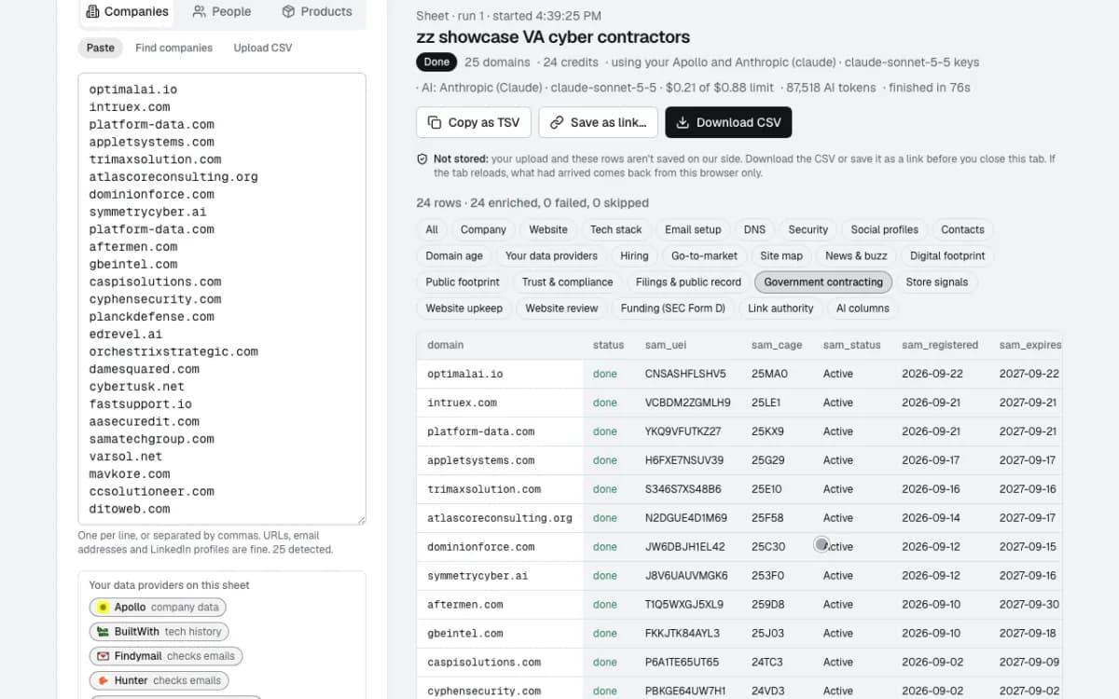
Task: Toggle the Contacts chip
Action: click(962, 229)
